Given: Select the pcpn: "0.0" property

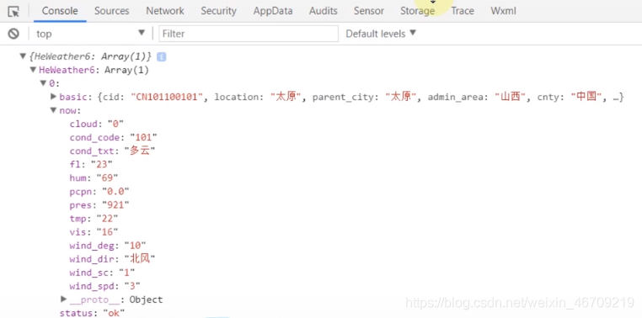Looking at the screenshot, I should [x=99, y=191].
